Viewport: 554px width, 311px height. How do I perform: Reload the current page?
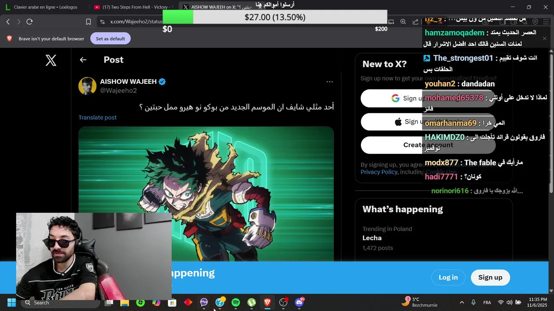29,22
